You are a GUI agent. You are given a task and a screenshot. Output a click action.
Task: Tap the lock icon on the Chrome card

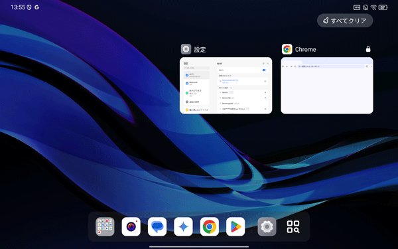[x=368, y=48]
